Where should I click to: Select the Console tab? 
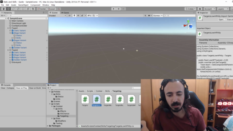(6, 85)
